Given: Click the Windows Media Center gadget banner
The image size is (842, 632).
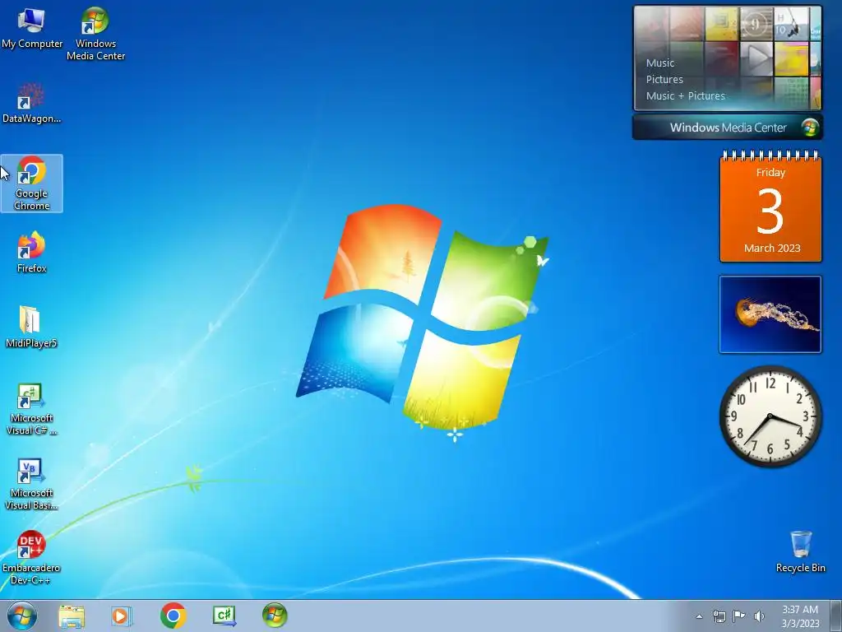Looking at the screenshot, I should [x=728, y=128].
